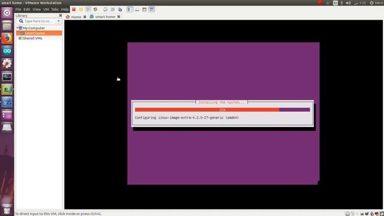Open the keyboard layout En indicator
The image size is (384, 216).
pos(335,2)
